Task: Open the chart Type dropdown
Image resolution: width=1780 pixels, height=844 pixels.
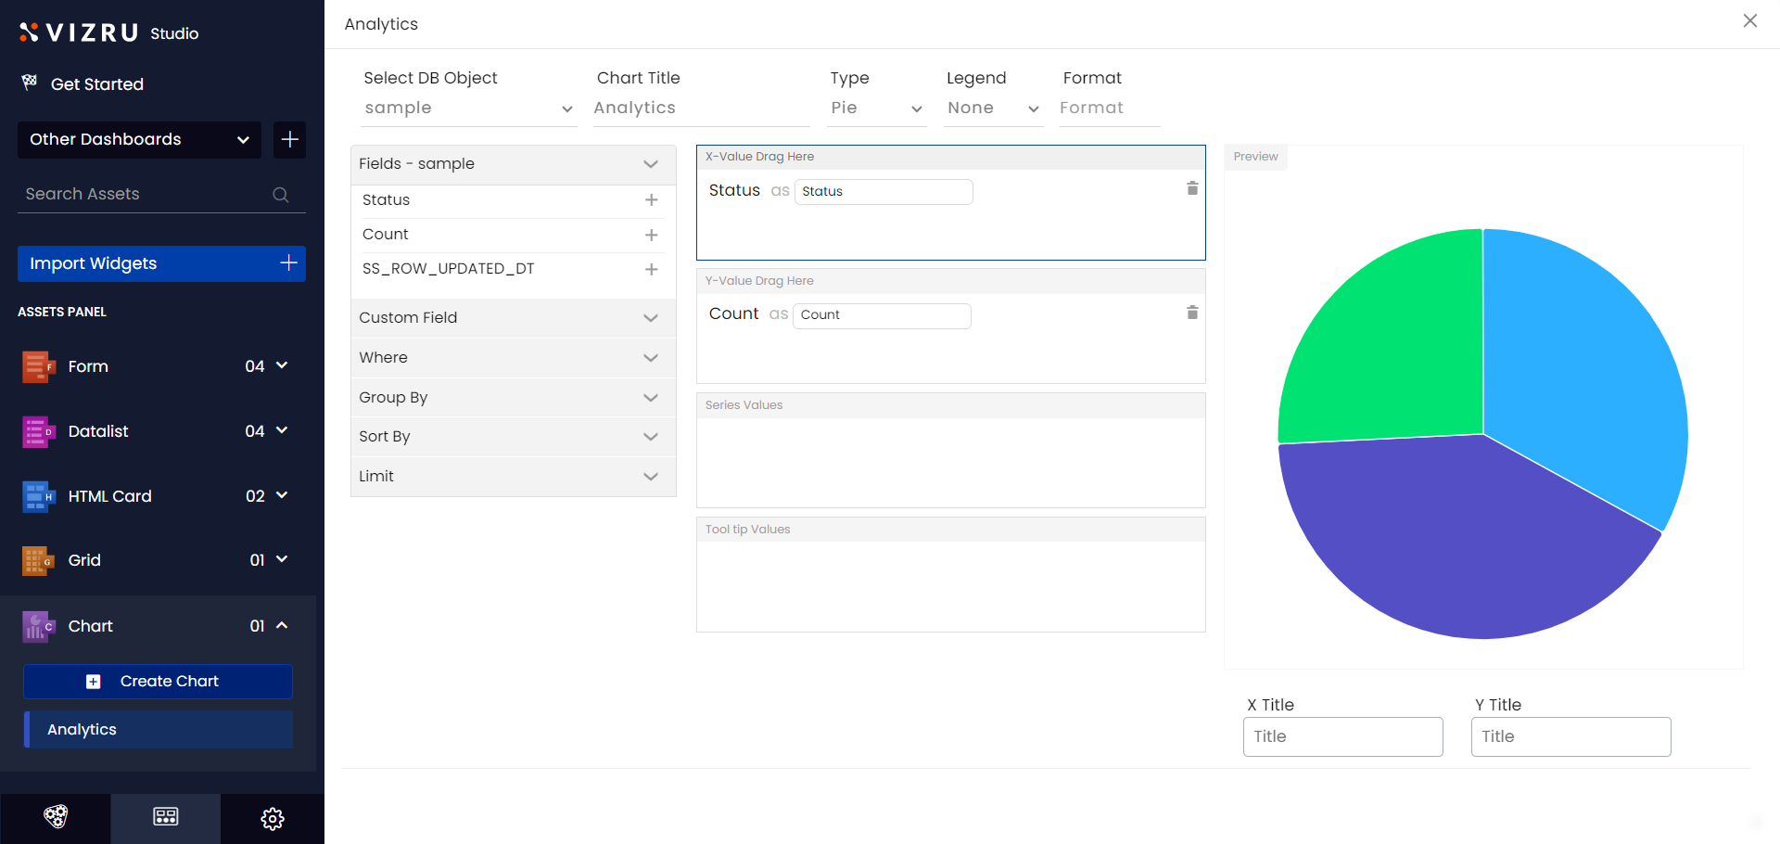Action: (x=875, y=109)
